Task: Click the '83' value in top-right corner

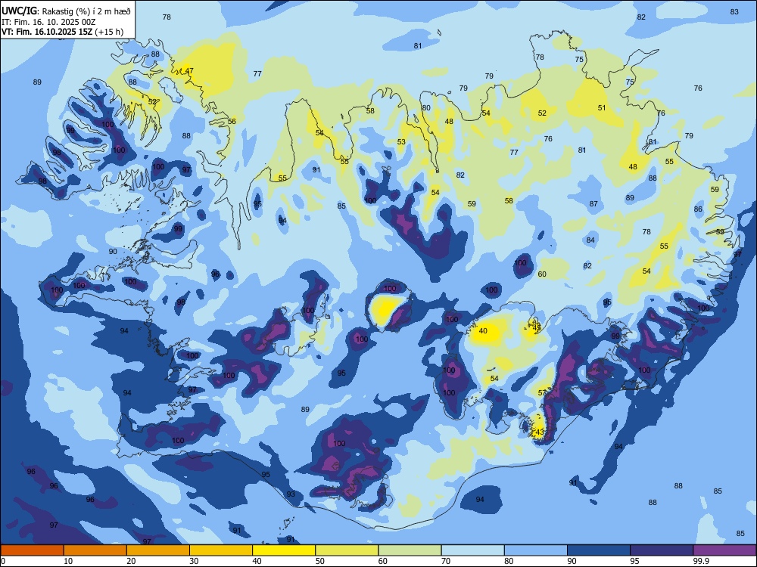Action: 734,11
